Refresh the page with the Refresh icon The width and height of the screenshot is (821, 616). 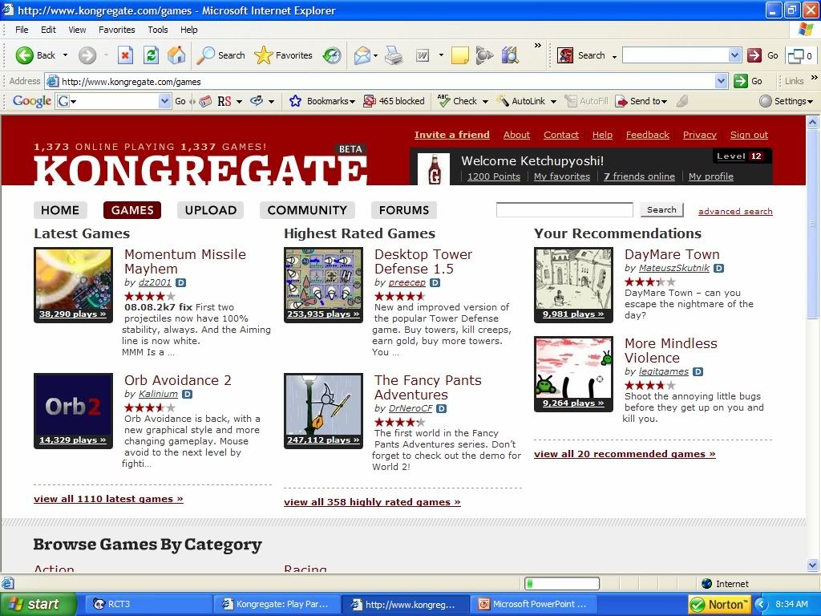pos(151,55)
